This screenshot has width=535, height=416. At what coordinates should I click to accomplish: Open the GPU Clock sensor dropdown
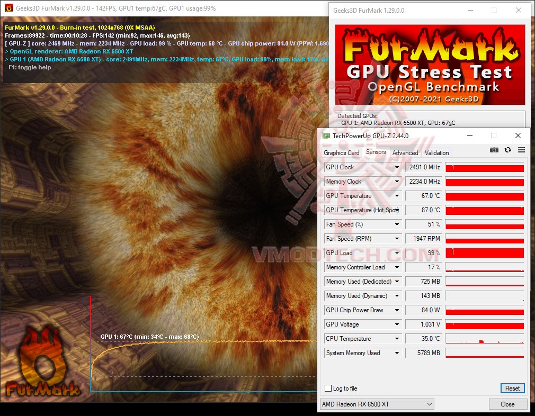coord(397,167)
